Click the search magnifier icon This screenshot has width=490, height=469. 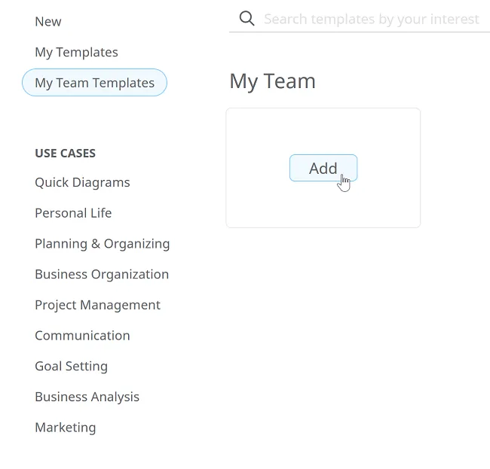click(247, 19)
